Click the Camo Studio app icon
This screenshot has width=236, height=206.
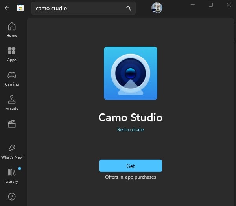131,73
